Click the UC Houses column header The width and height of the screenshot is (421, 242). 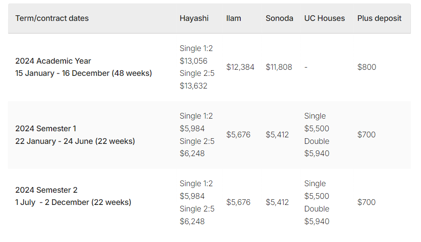(324, 18)
